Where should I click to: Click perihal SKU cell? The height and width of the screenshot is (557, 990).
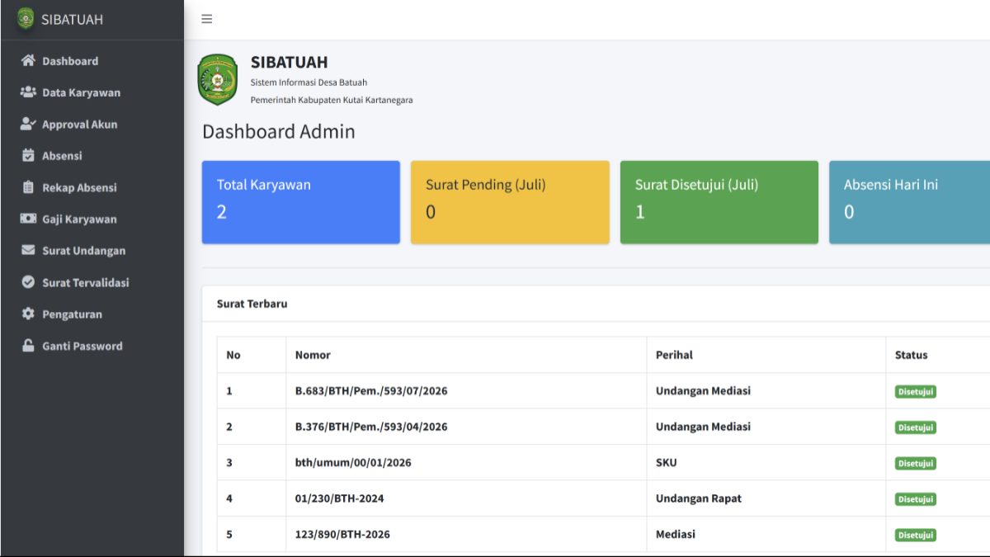[x=766, y=463]
